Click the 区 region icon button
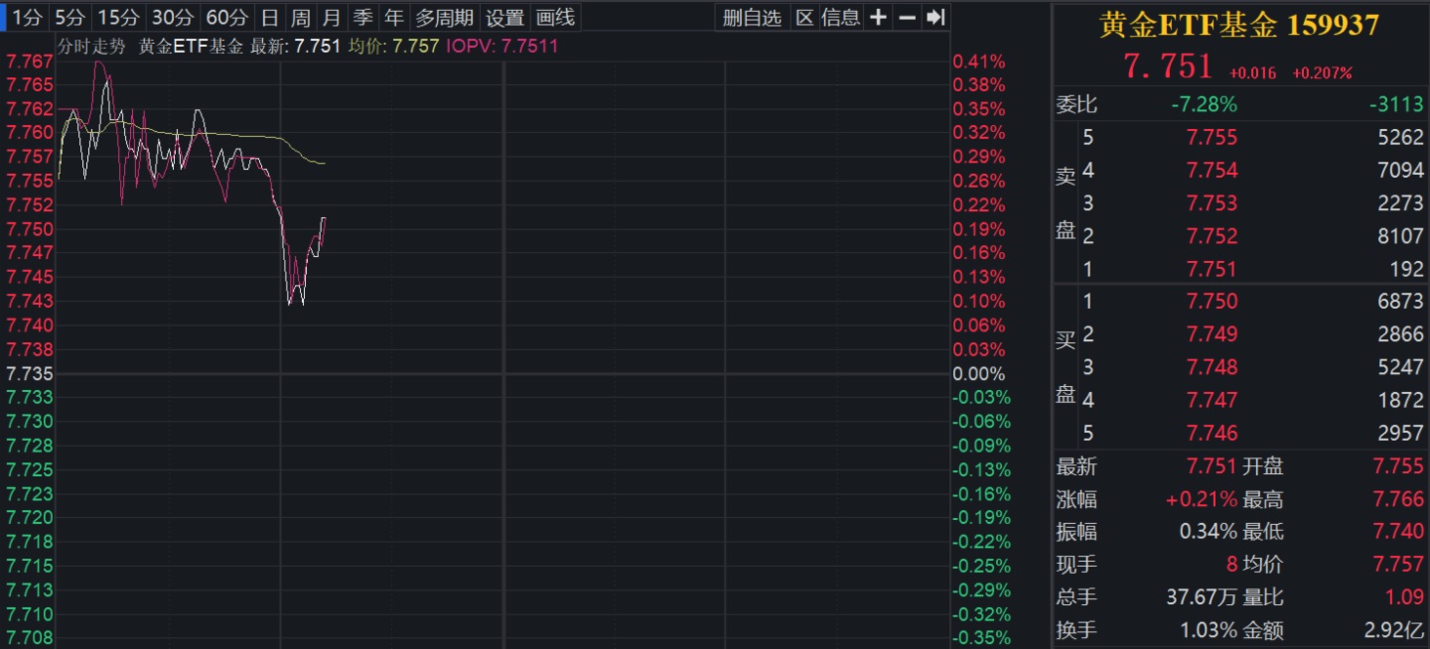 (804, 17)
